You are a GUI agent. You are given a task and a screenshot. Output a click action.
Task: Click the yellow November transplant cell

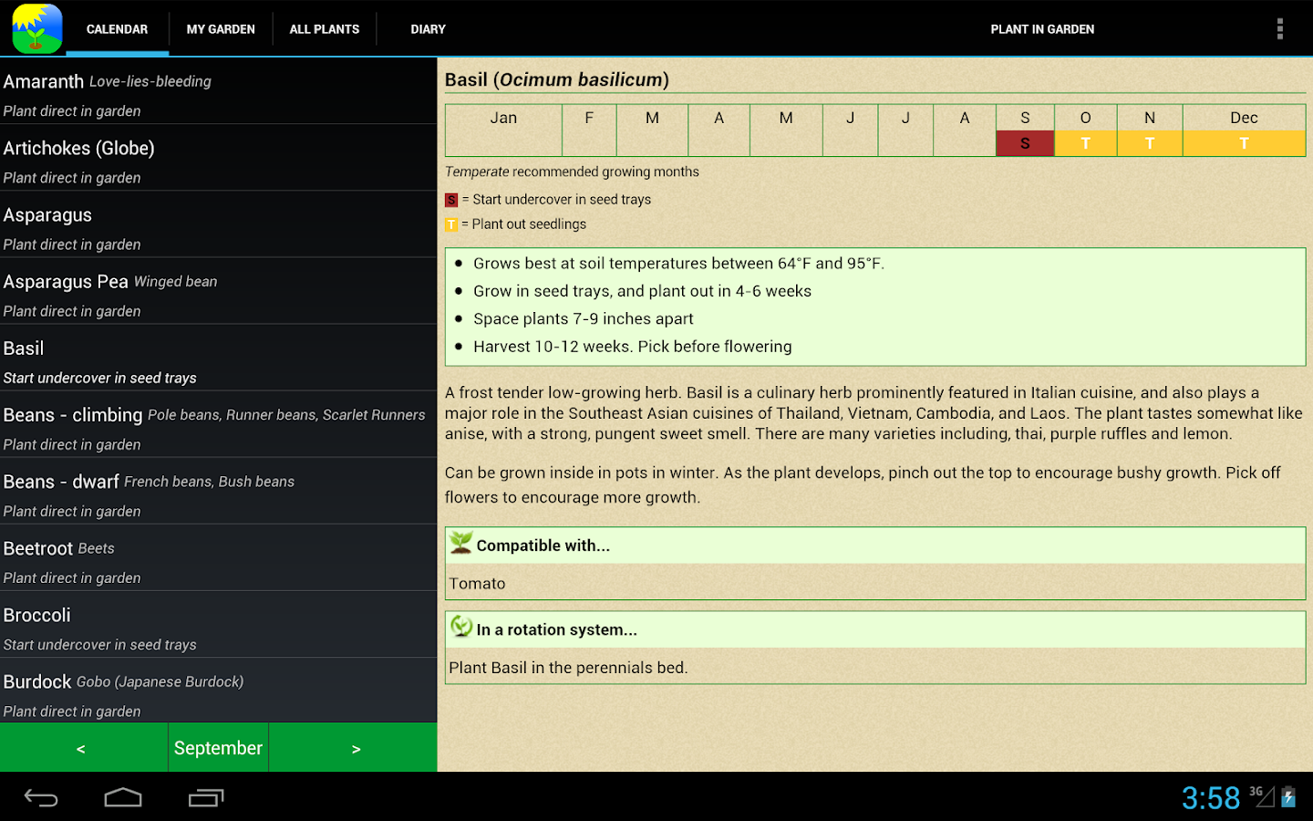click(x=1150, y=143)
